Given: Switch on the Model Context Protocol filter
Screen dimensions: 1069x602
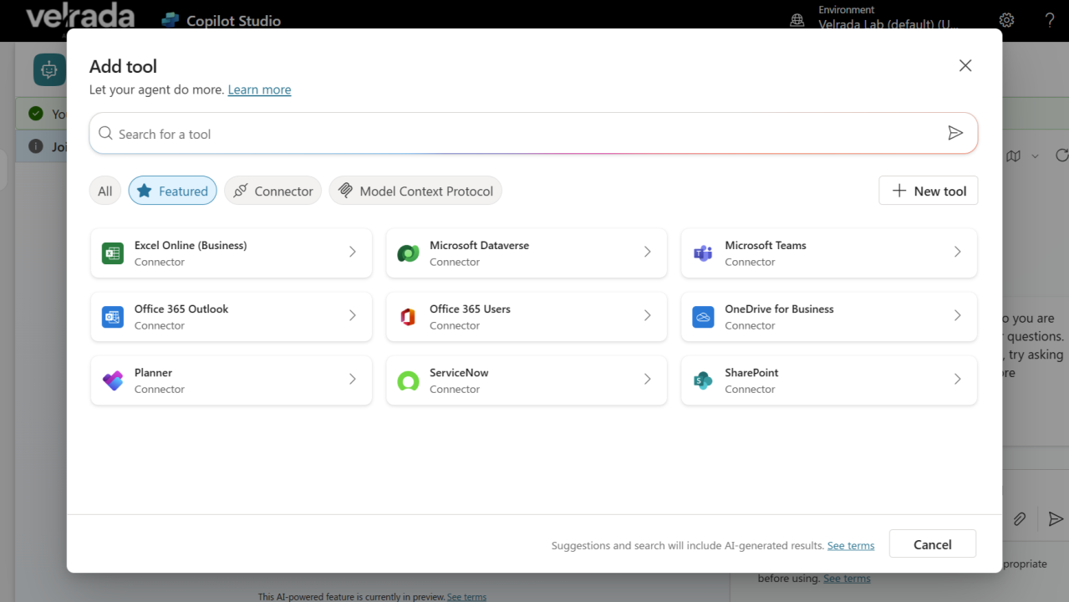Looking at the screenshot, I should [415, 190].
